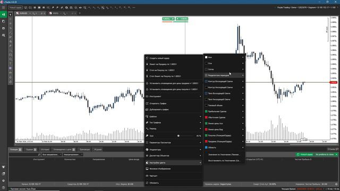This screenshot has height=191, width=340.
Task: Open Тело Нисходящей Свечи color option
Action: (224, 99)
